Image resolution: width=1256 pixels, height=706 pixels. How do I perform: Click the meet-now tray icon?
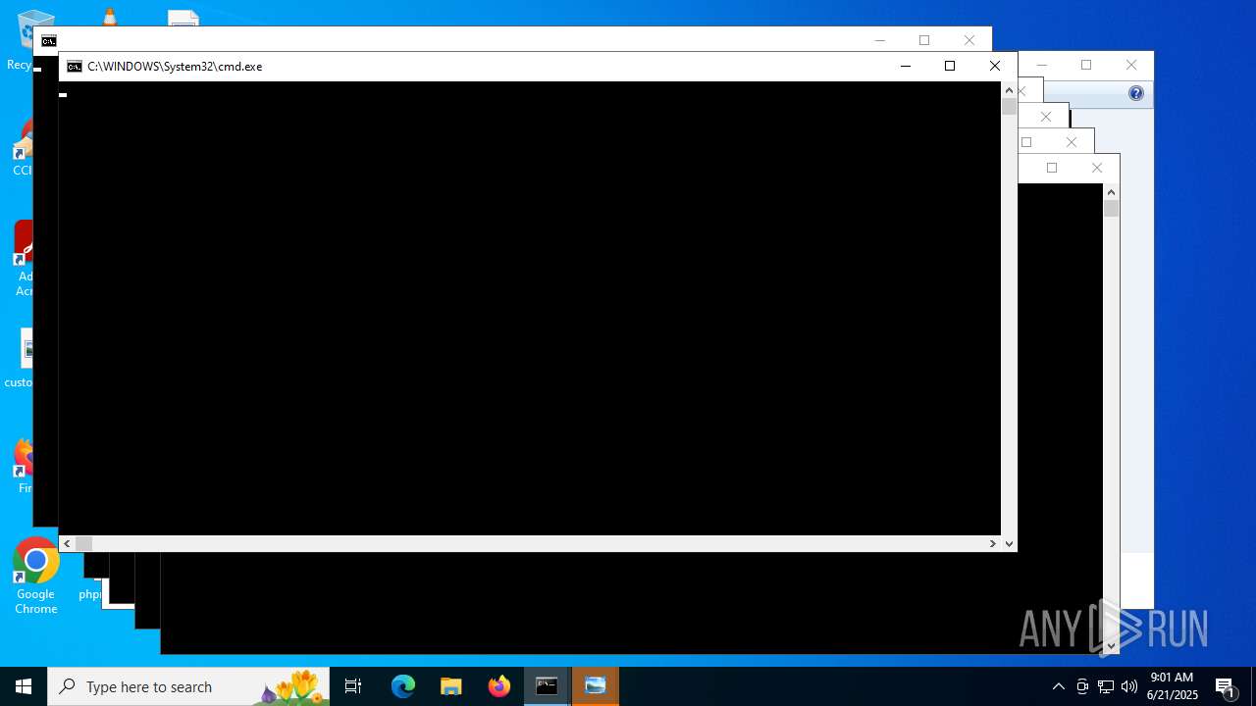coord(1082,686)
